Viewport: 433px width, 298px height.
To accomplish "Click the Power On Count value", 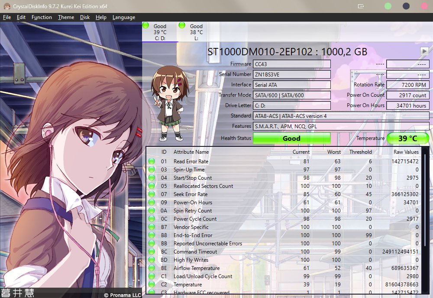I will pyautogui.click(x=407, y=95).
